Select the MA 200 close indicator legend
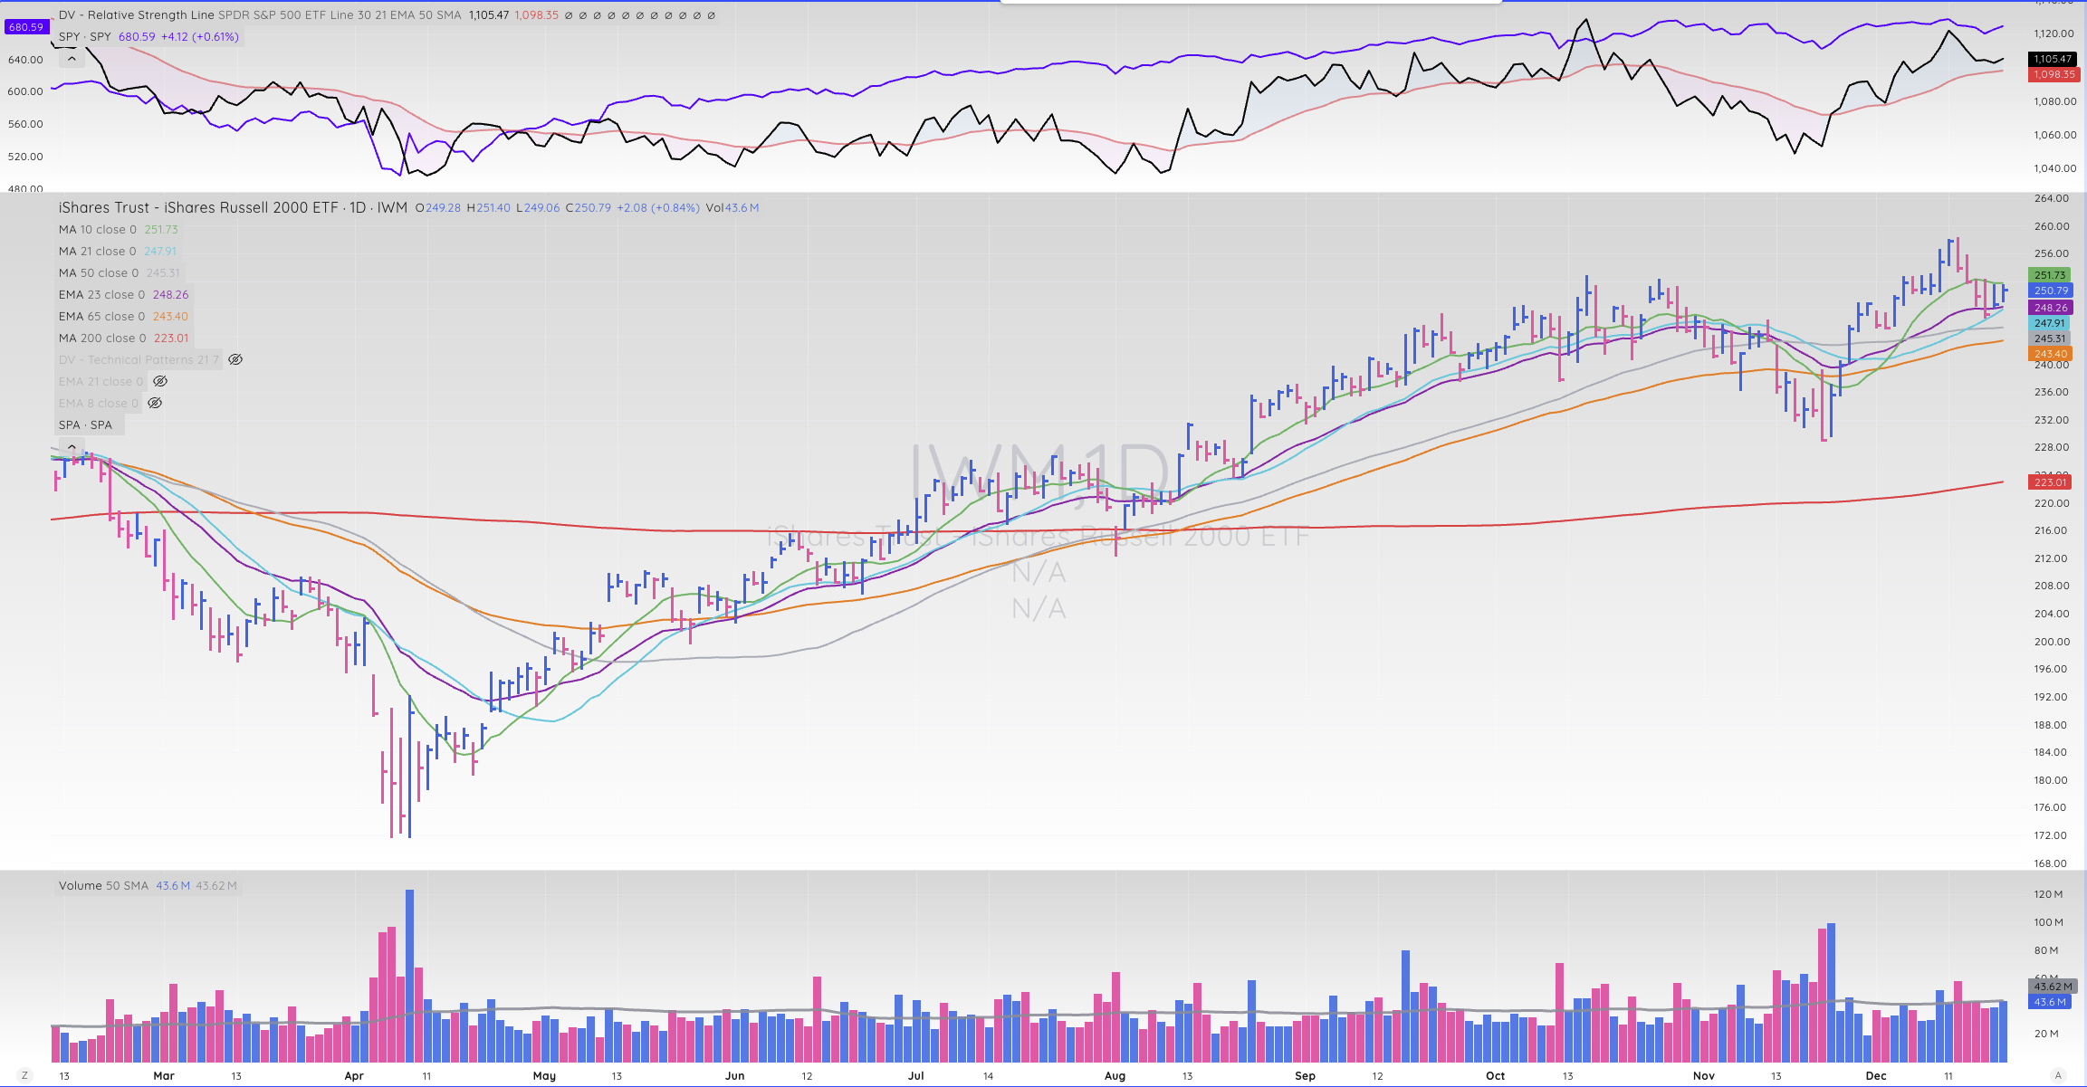 [x=101, y=338]
